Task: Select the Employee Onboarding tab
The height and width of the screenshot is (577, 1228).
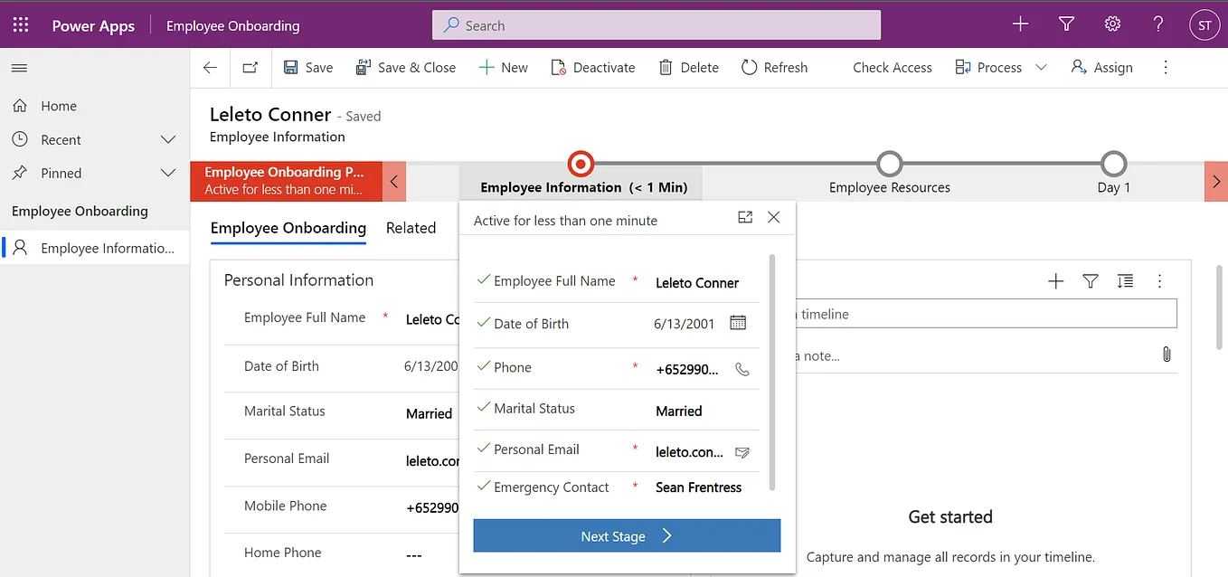Action: tap(288, 228)
